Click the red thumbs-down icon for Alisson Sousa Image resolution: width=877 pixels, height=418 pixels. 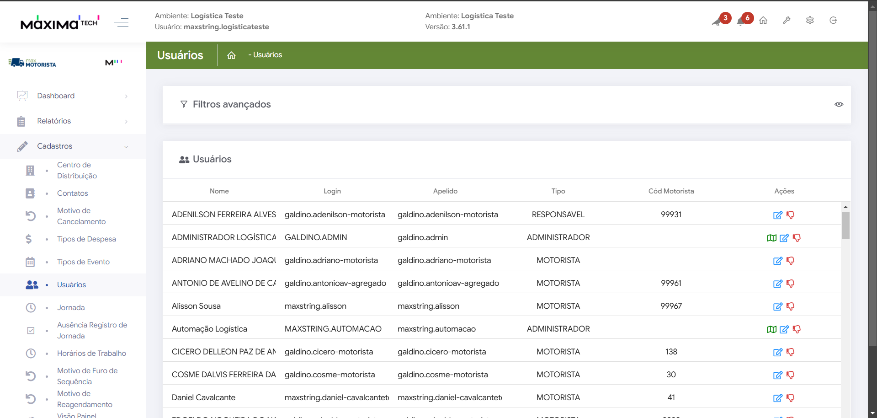pyautogui.click(x=790, y=306)
